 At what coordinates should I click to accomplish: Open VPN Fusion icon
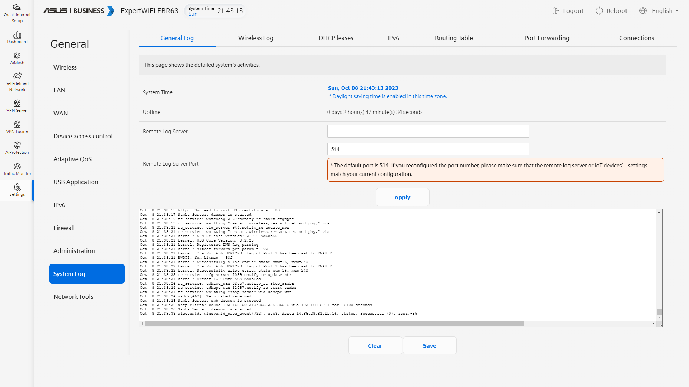point(17,124)
